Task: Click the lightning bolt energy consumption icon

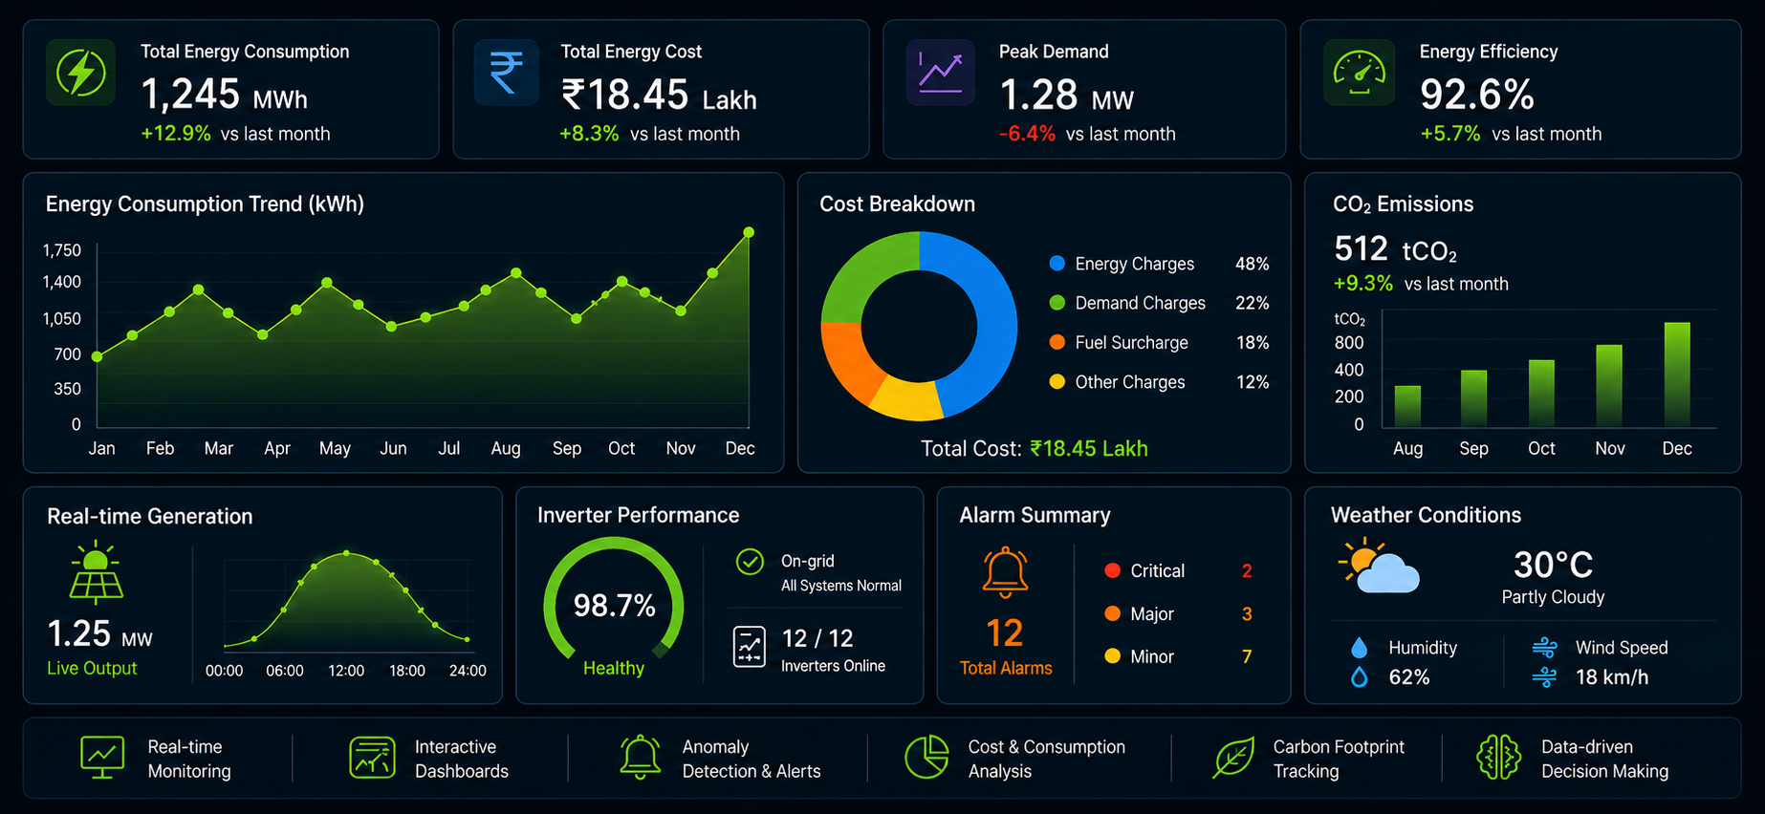Action: 81,73
